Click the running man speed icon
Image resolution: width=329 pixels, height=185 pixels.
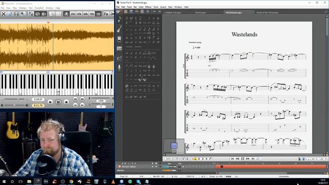point(66,14)
